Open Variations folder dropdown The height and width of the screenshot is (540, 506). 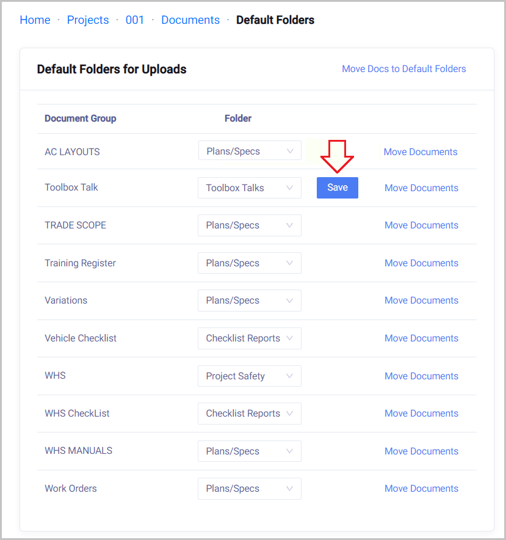pos(250,301)
